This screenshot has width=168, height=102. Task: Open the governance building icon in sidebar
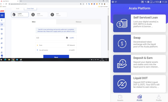click(x=2, y=52)
